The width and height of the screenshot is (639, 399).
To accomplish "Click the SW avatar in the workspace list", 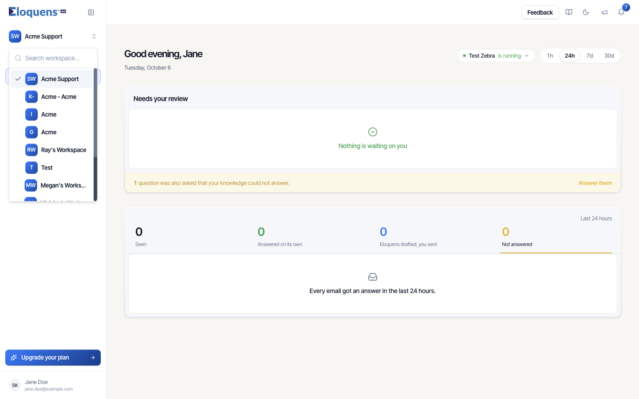I will (x=32, y=79).
